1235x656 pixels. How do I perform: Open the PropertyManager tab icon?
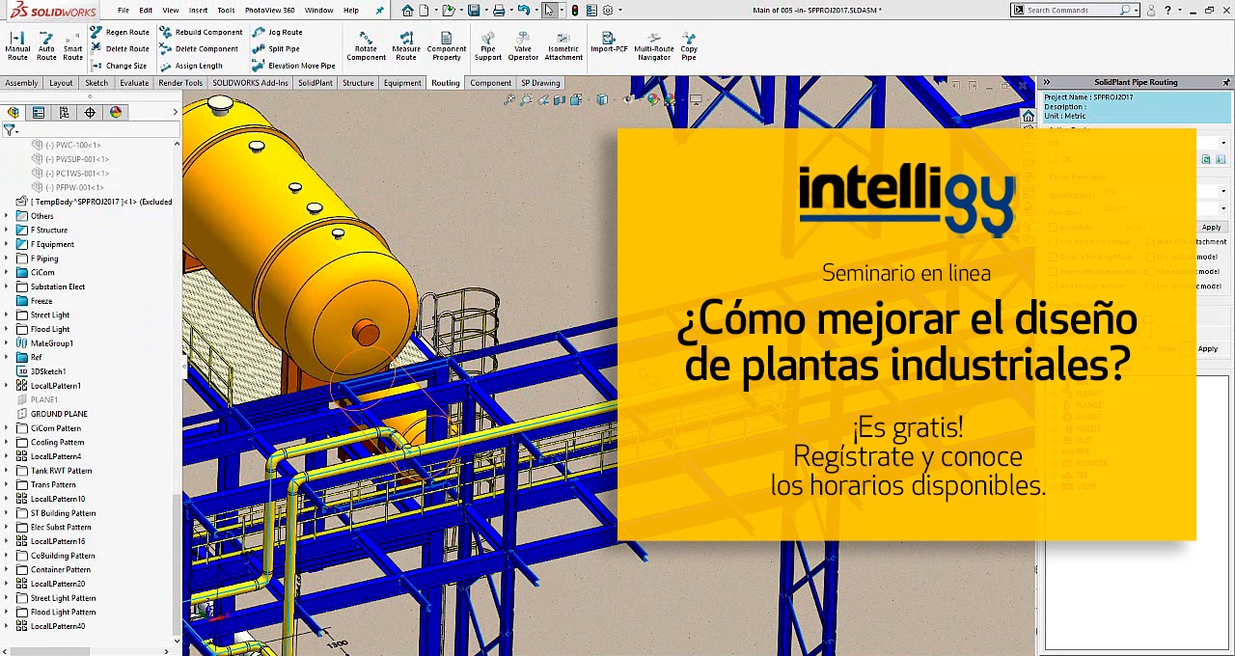click(39, 113)
